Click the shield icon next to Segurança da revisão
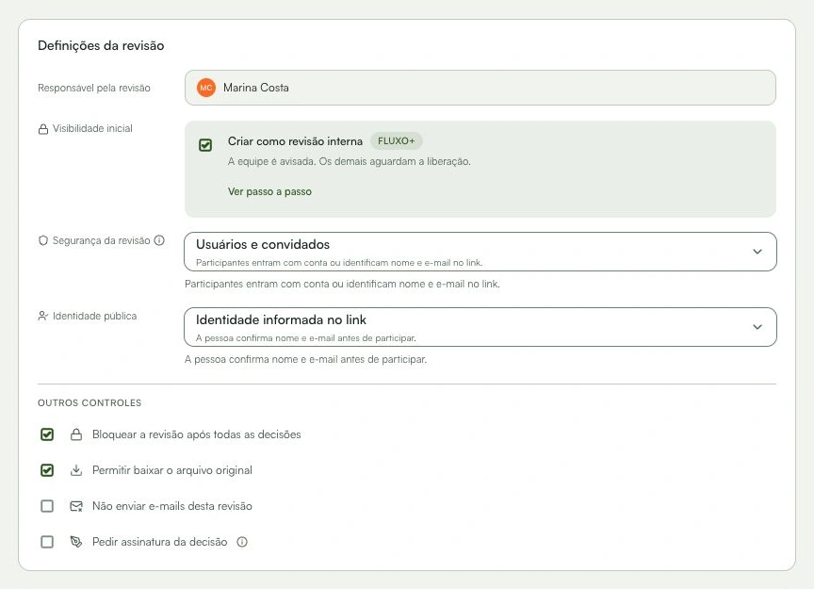 click(x=43, y=240)
